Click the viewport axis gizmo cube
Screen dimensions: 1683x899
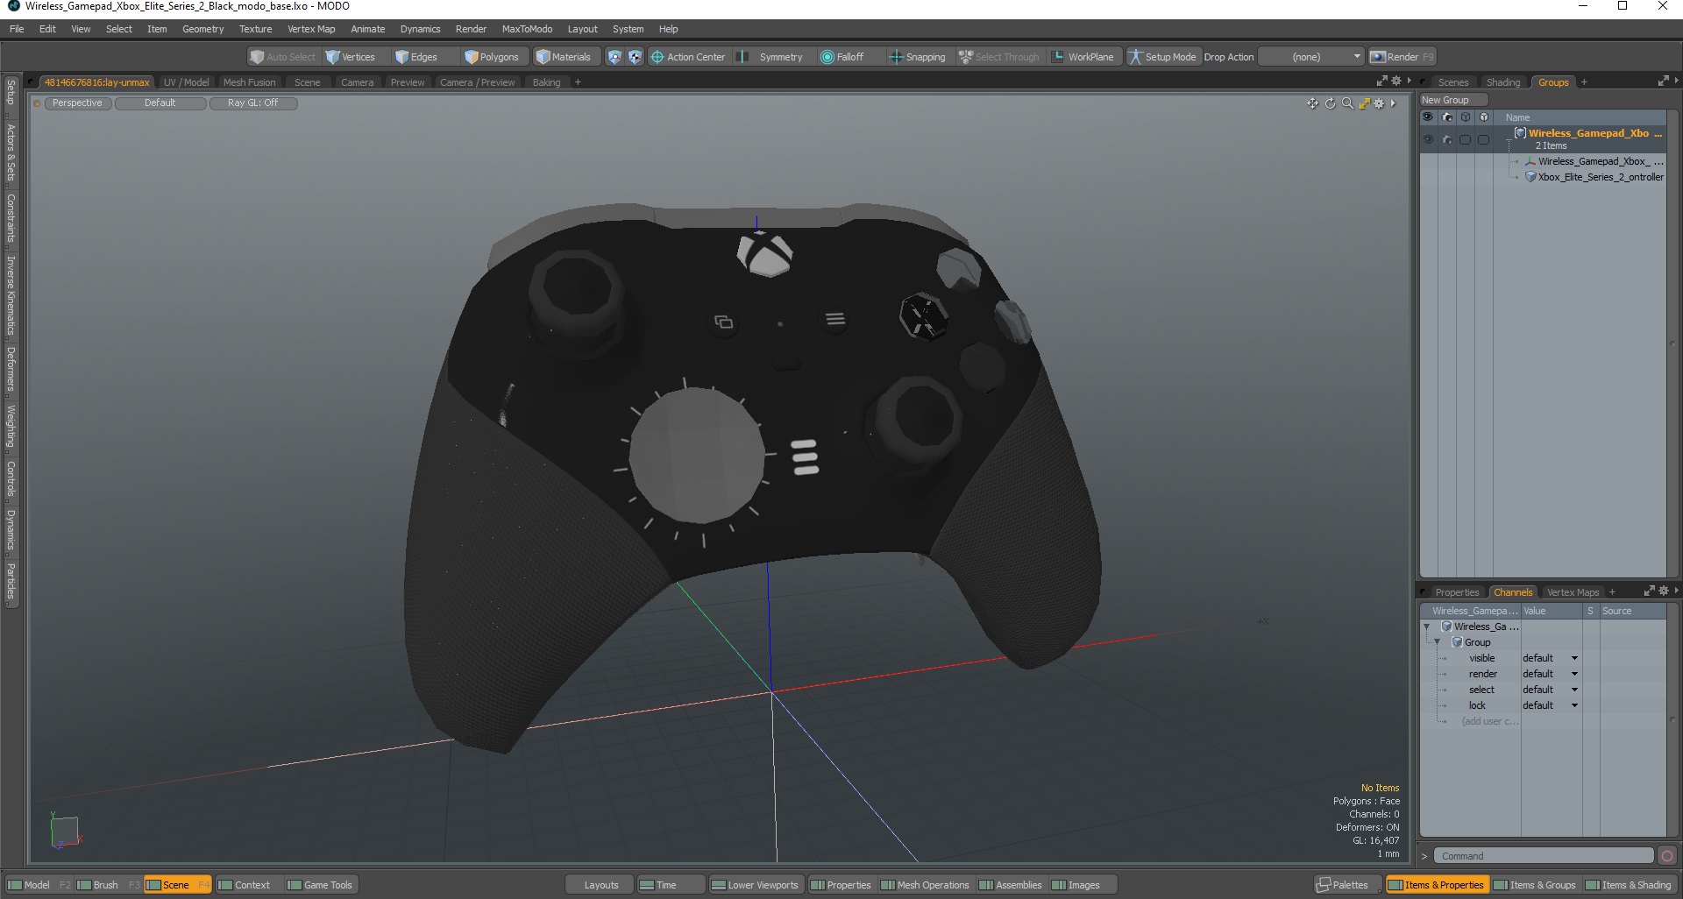[x=65, y=831]
